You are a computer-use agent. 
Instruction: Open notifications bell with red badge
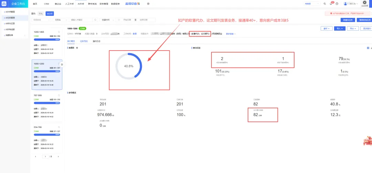(x=331, y=4)
